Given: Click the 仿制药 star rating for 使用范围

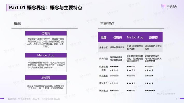Looking at the screenshot, I should point(114,67).
